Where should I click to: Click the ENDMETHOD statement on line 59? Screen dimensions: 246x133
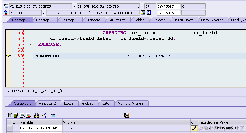[x=47, y=56]
